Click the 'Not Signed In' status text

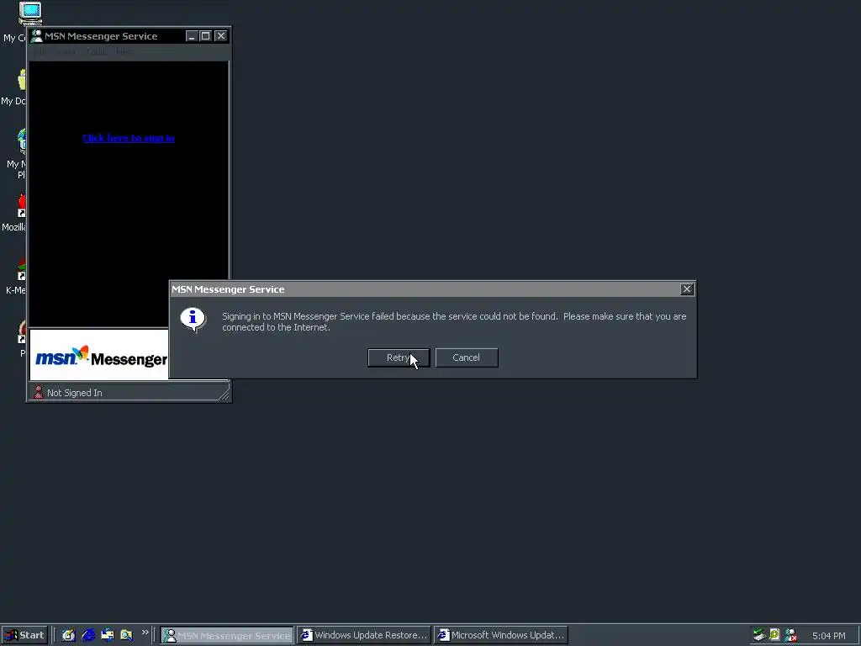click(x=75, y=393)
